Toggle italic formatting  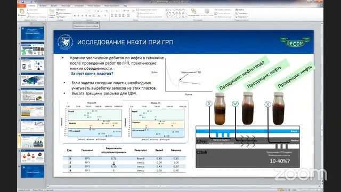pos(78,15)
